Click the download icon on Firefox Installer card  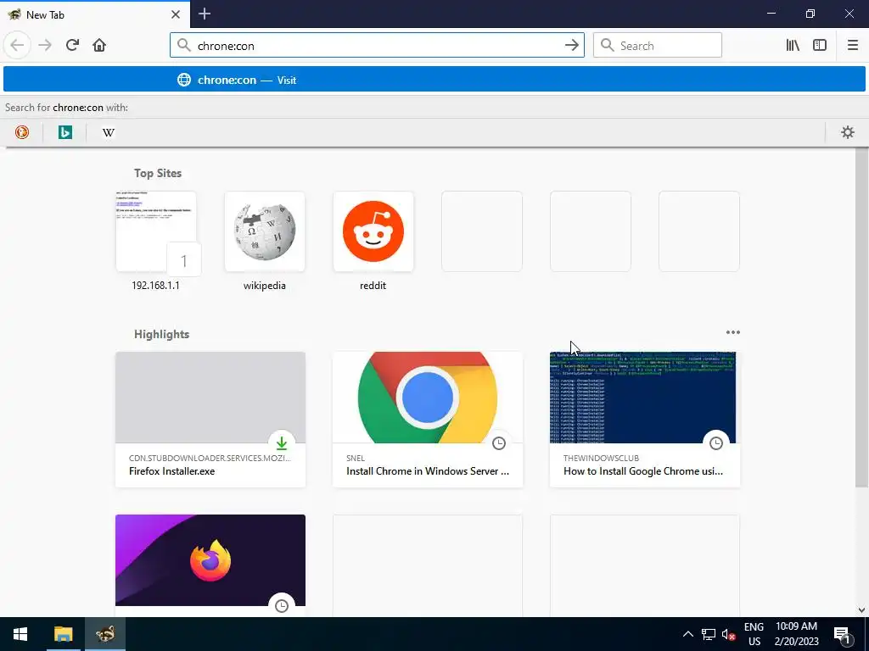(282, 442)
